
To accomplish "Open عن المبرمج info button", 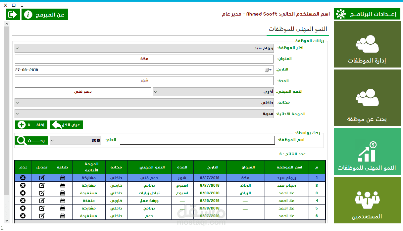I will (45, 15).
